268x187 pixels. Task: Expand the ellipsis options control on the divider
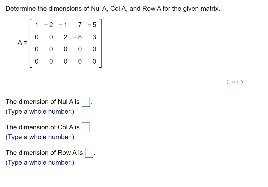point(235,82)
